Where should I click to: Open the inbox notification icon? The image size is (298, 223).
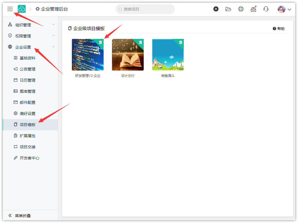253,9
